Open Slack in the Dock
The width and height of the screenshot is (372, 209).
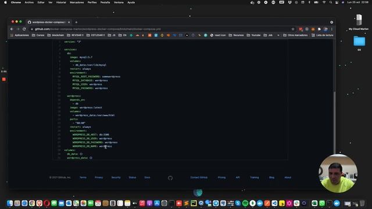tap(296, 203)
